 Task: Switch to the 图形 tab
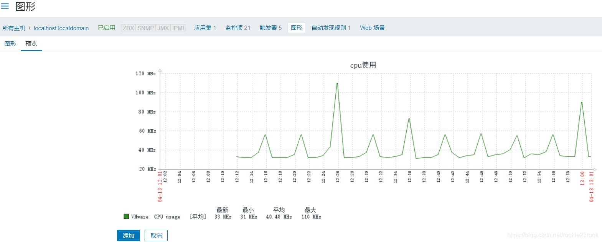[x=10, y=44]
